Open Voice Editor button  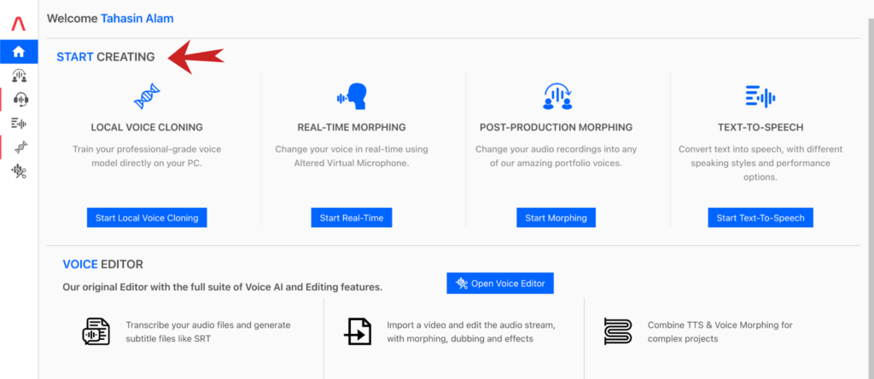click(500, 284)
